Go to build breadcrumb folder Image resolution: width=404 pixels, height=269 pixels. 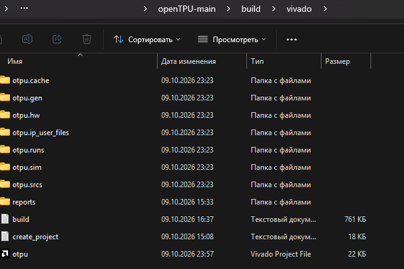[x=251, y=9]
